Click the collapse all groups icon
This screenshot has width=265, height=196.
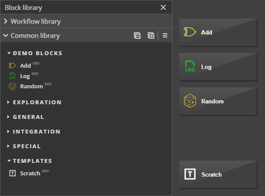137,36
